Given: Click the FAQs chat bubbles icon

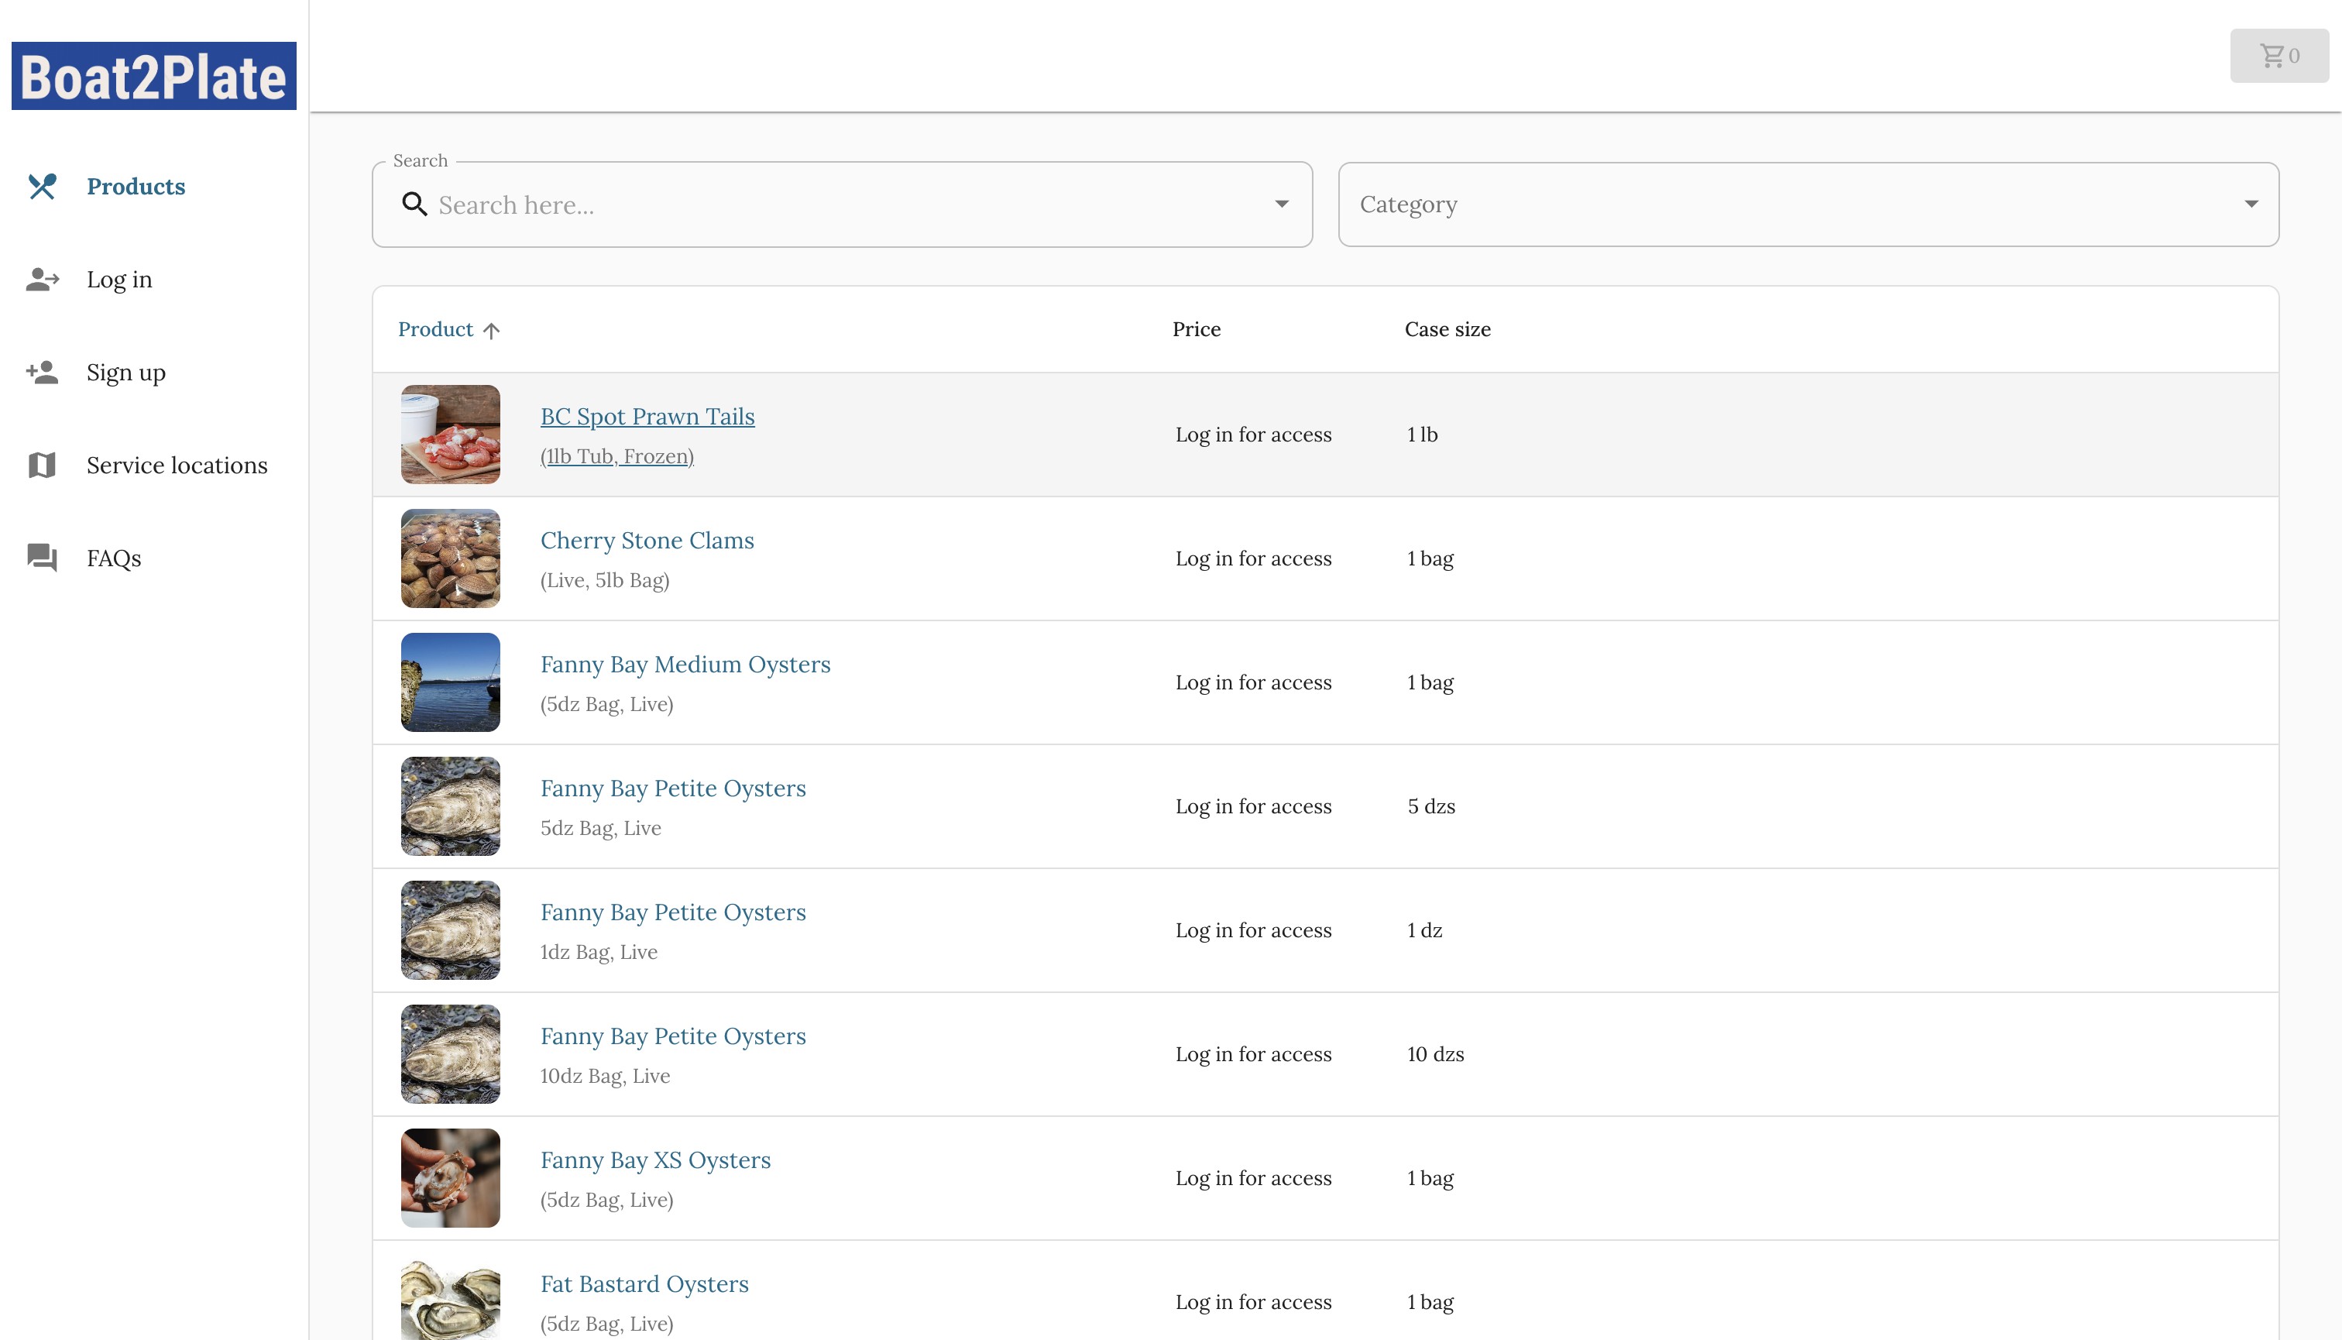Looking at the screenshot, I should [43, 558].
